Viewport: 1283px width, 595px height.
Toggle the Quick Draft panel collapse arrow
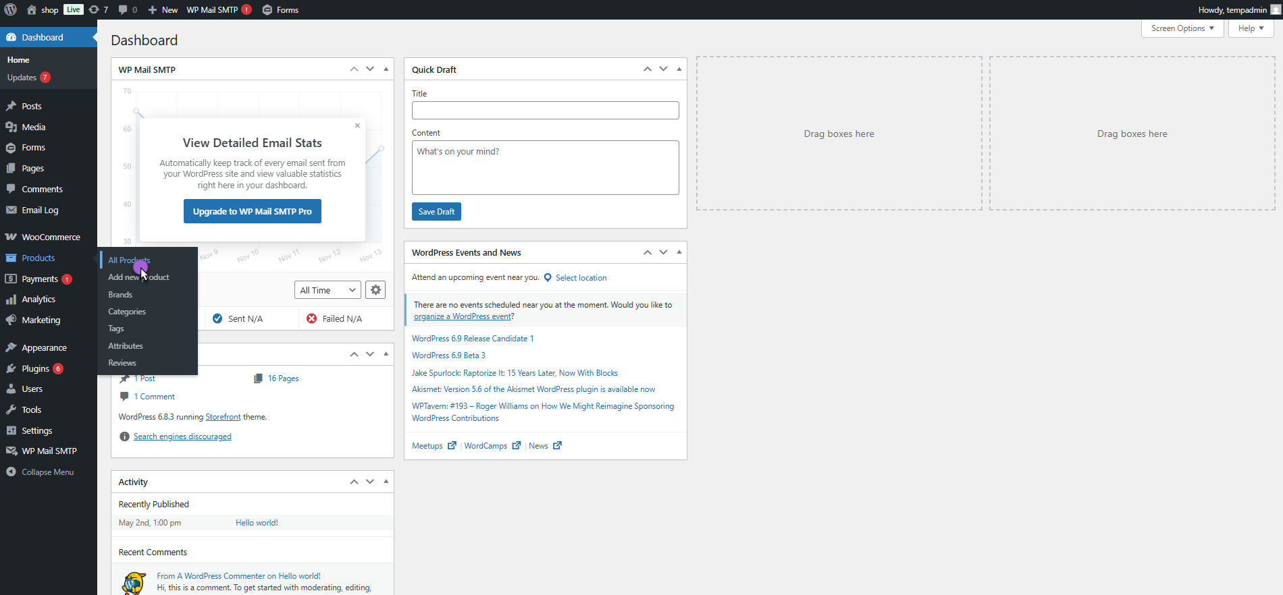point(679,69)
